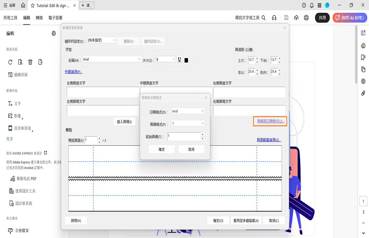Toggle underline formatting for header text
This screenshot has width=369, height=238.
pos(179,59)
